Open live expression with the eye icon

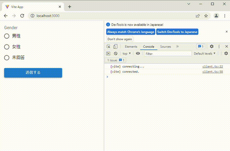(x=138, y=53)
